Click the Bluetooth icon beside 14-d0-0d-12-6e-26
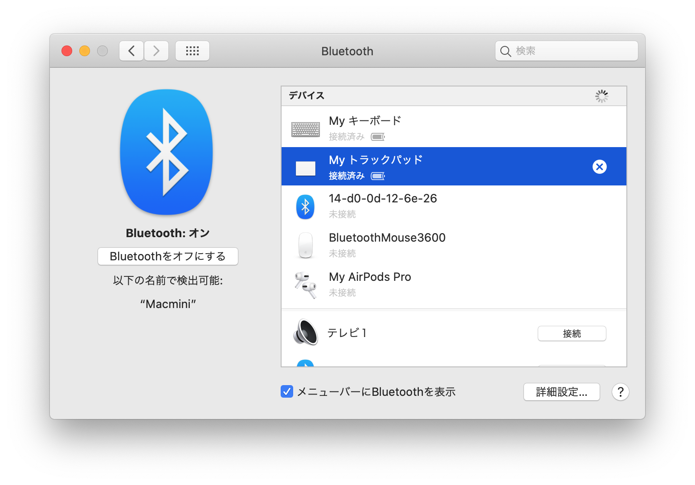This screenshot has width=695, height=485. coord(306,207)
